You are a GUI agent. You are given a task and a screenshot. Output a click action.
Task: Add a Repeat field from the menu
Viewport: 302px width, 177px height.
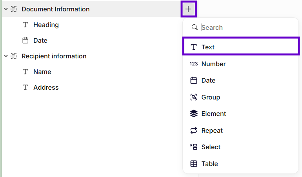212,130
